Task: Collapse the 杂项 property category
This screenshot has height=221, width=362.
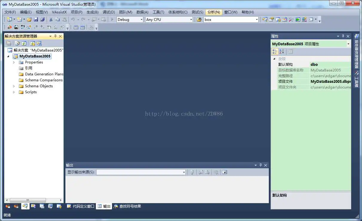Action: 274,59
